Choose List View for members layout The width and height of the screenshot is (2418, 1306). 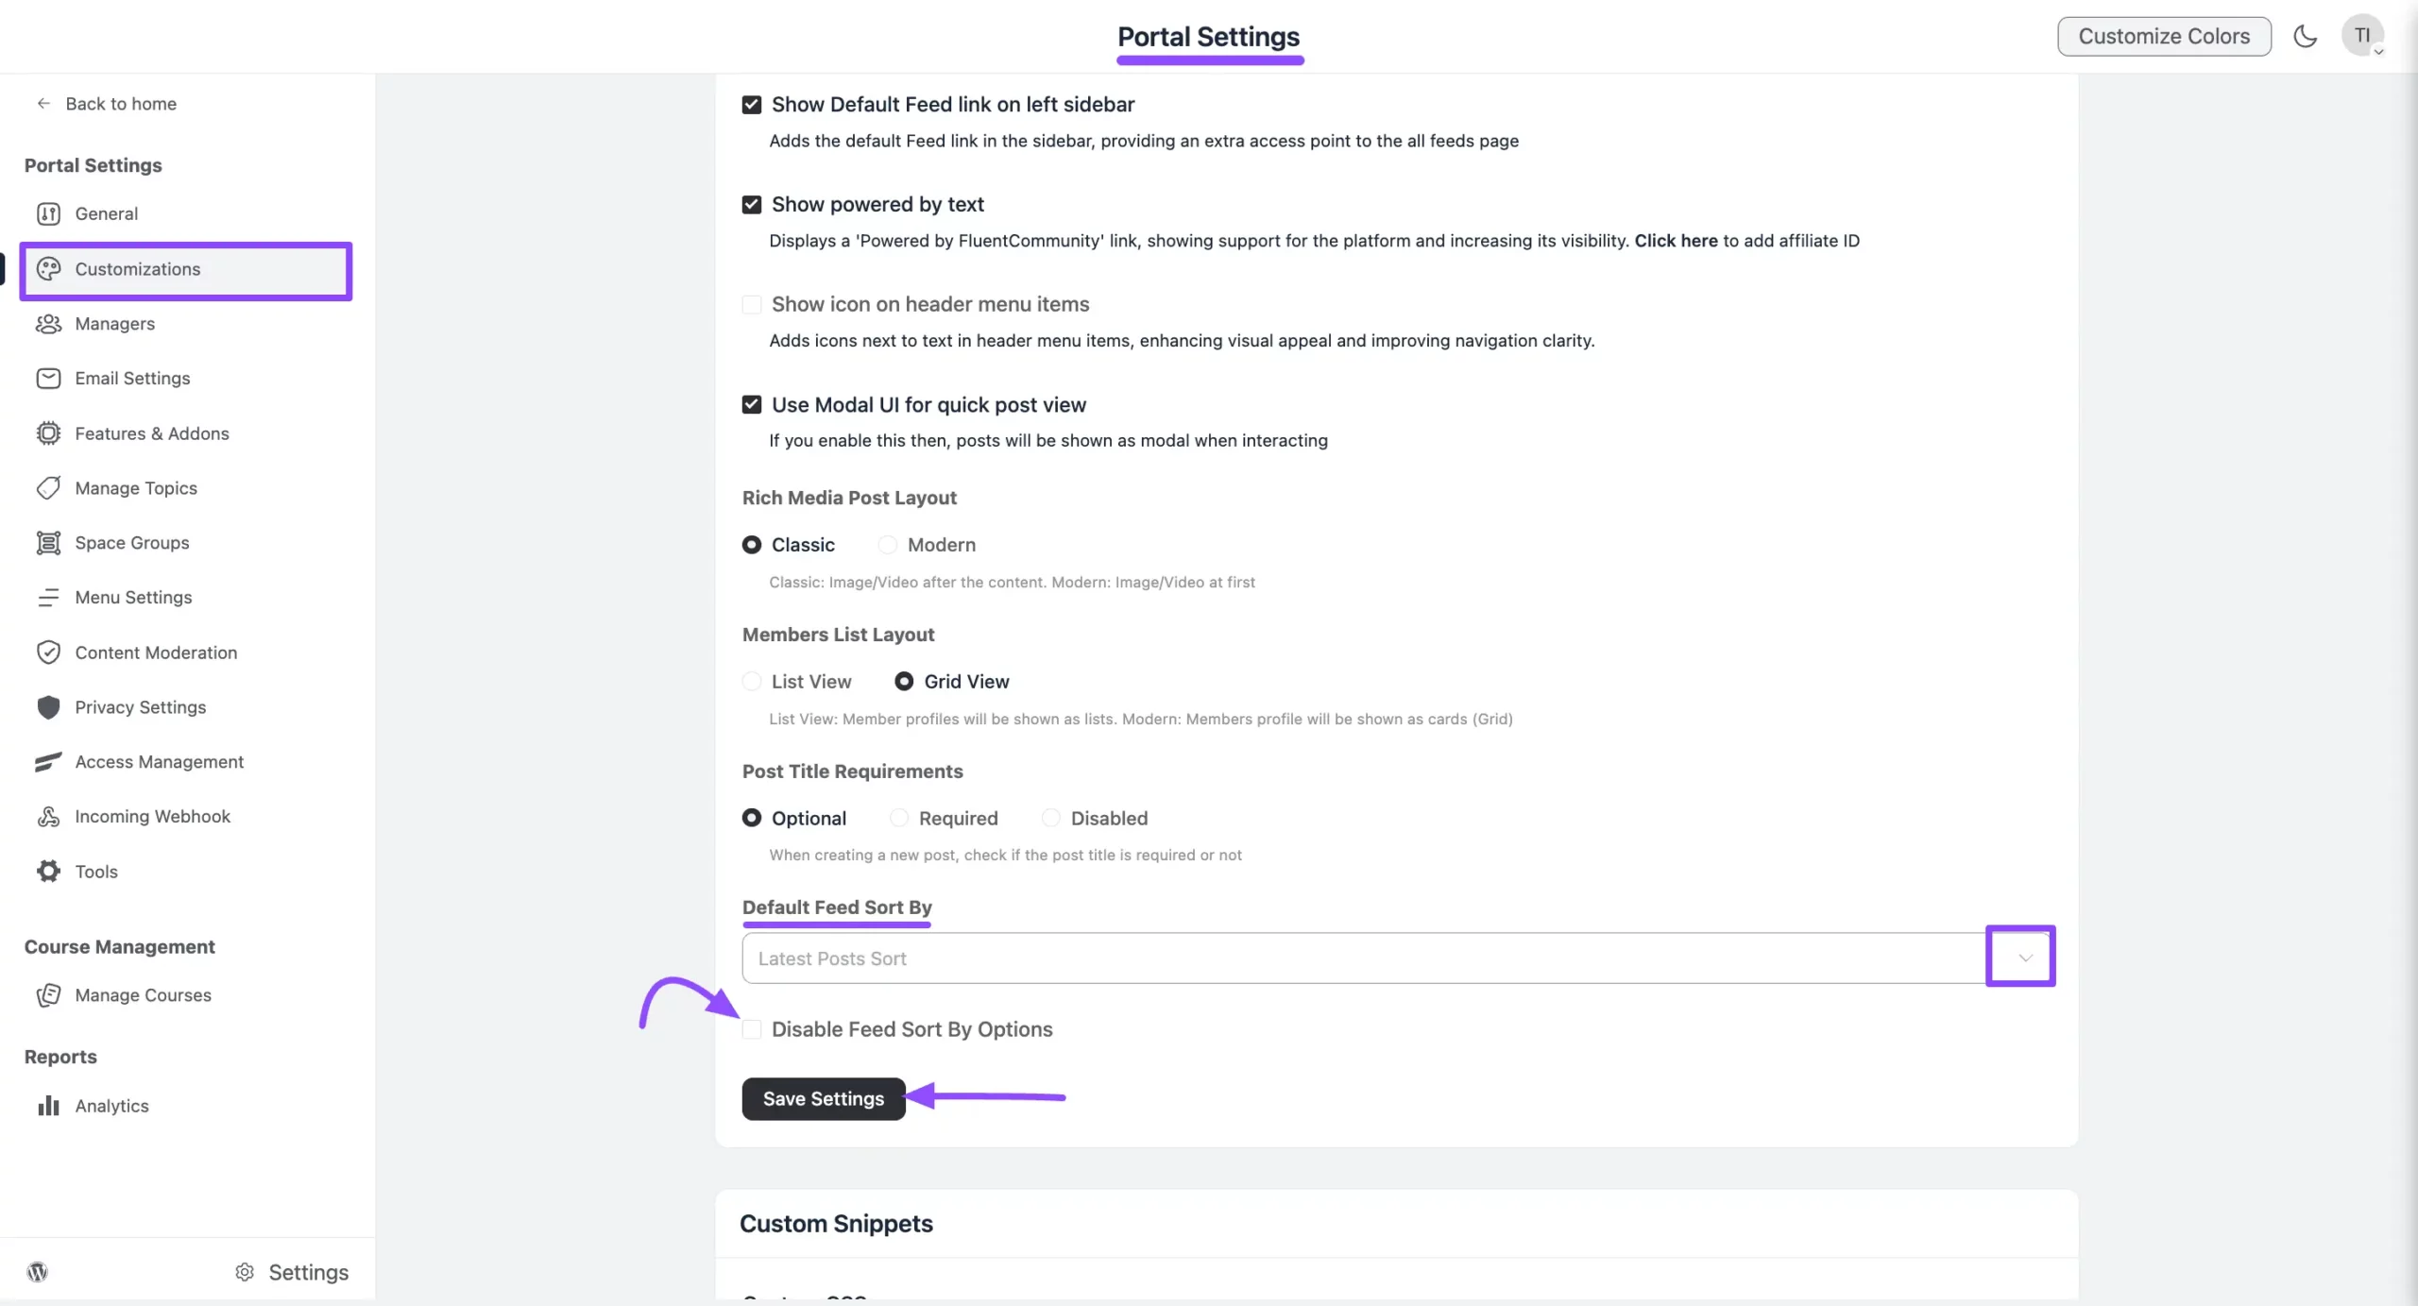click(x=752, y=681)
